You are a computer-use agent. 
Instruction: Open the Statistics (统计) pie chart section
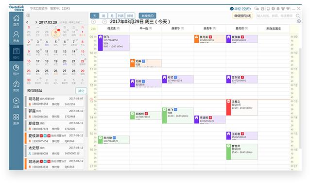(16, 69)
